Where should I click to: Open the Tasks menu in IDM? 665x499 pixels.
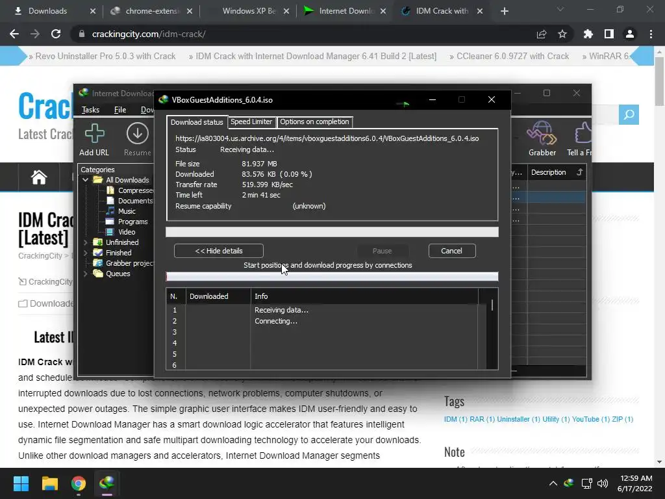90,110
